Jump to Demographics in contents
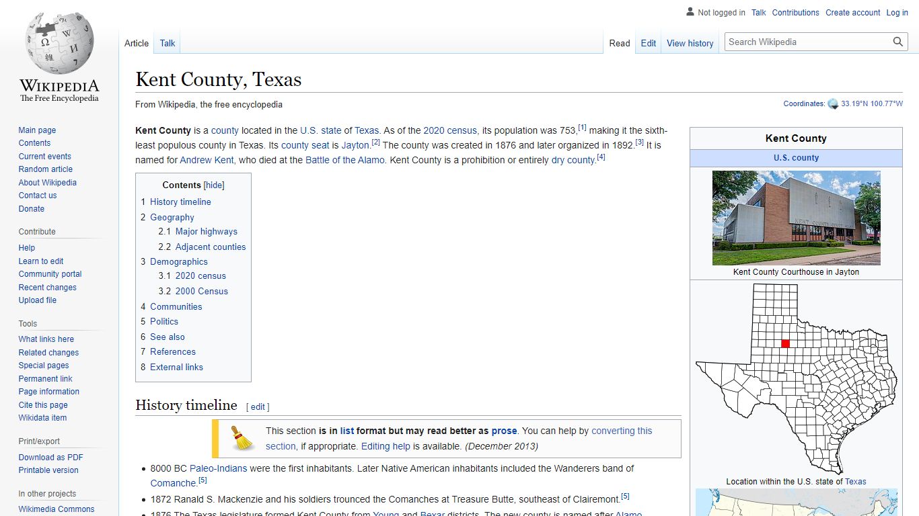This screenshot has width=919, height=516. point(179,261)
